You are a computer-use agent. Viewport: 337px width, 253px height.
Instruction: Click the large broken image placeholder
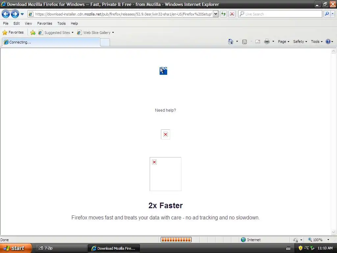pos(166,174)
